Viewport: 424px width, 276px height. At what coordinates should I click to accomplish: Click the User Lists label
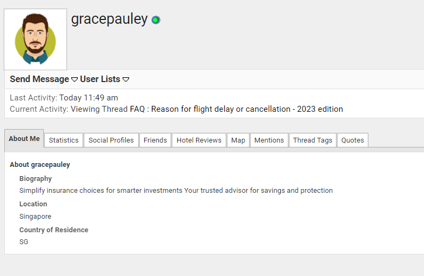(x=100, y=79)
